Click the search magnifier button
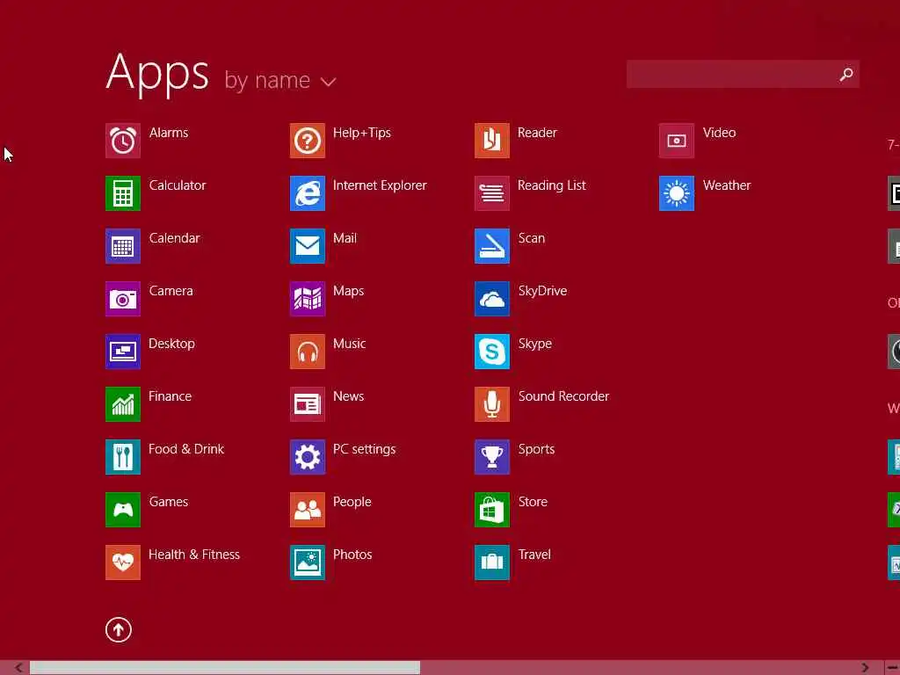 pyautogui.click(x=846, y=74)
